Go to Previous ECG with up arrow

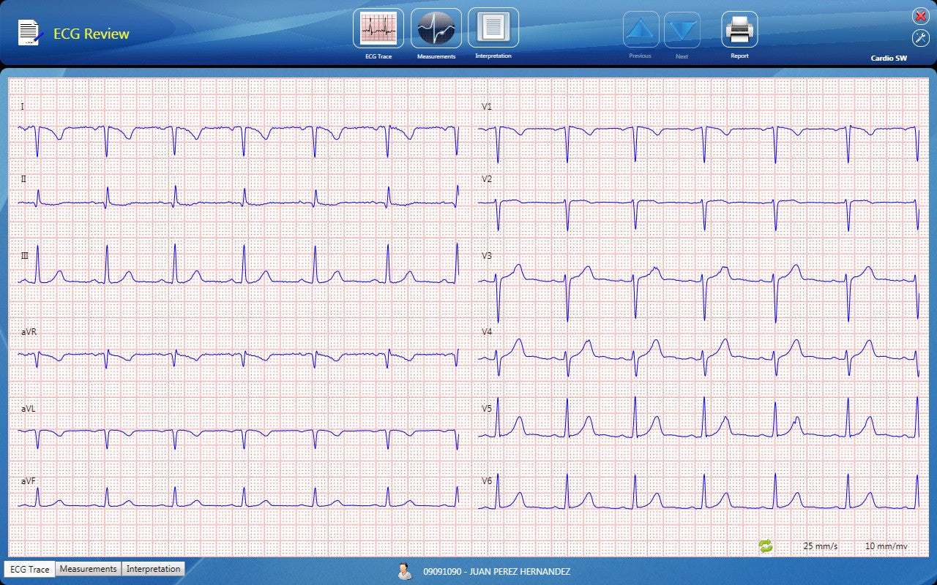pyautogui.click(x=641, y=30)
